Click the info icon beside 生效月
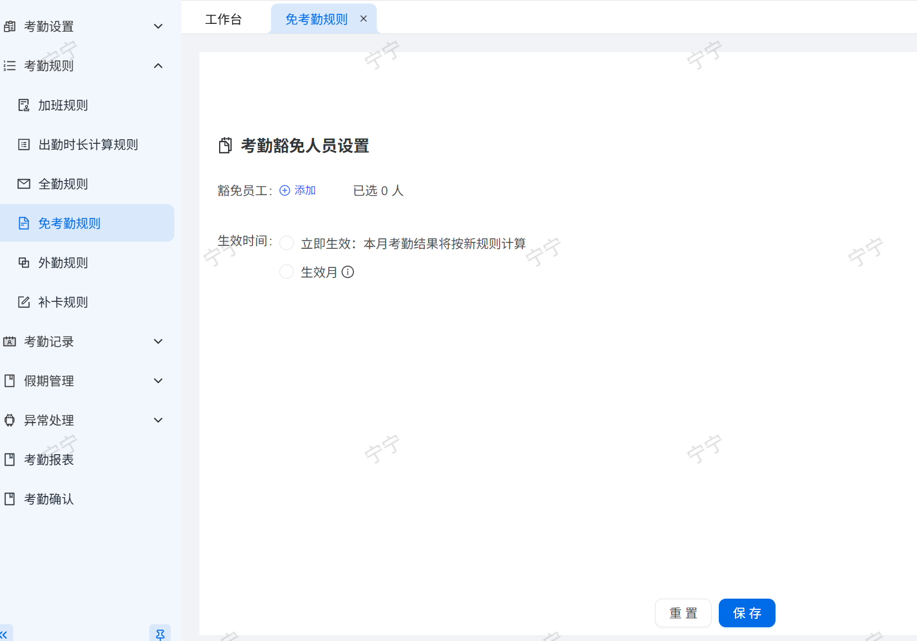 coord(347,272)
